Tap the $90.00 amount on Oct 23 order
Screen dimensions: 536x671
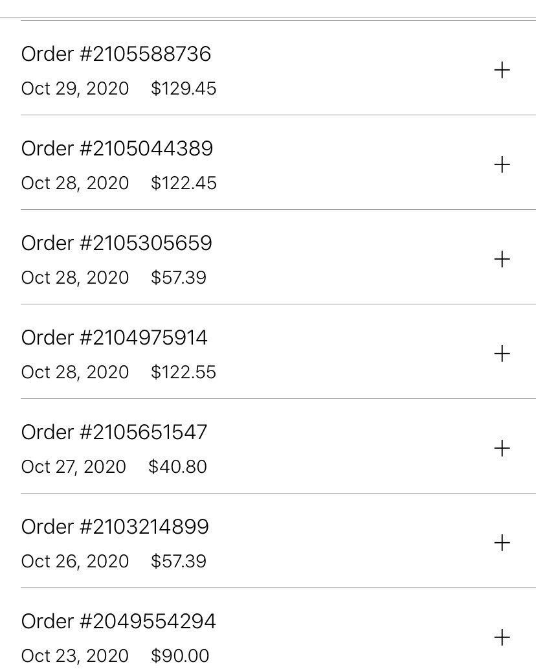pos(180,656)
